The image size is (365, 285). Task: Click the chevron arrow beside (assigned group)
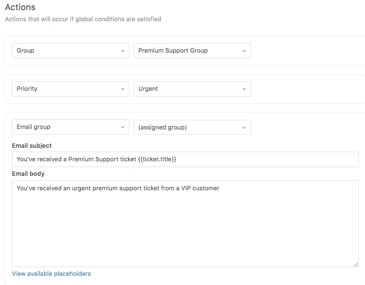[244, 127]
